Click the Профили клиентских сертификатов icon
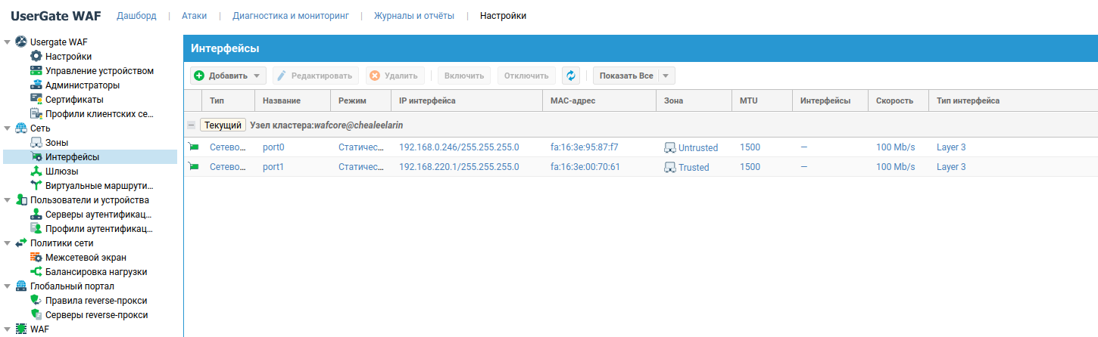 [x=36, y=113]
